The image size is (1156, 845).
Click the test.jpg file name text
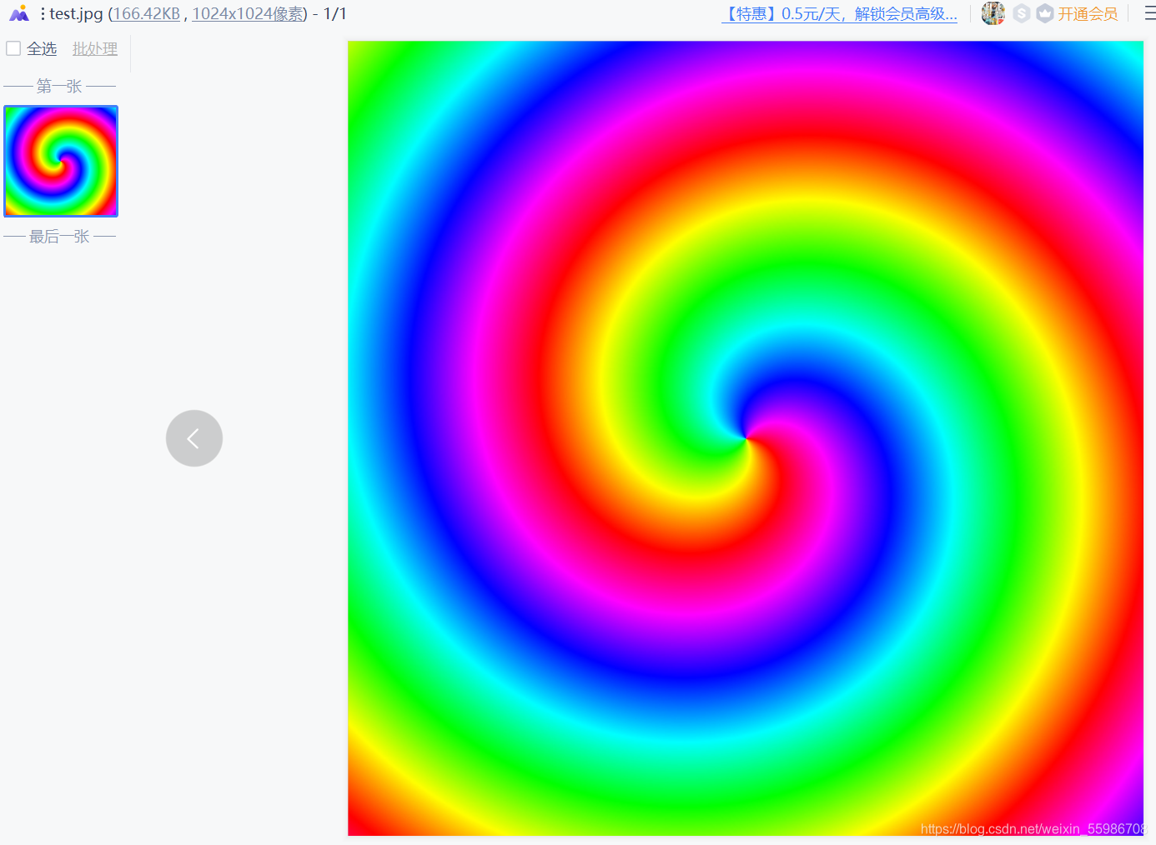click(x=76, y=13)
